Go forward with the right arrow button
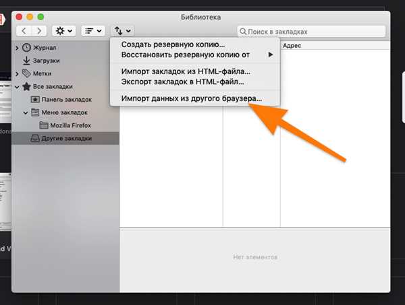This screenshot has height=305, width=405. coord(39,31)
